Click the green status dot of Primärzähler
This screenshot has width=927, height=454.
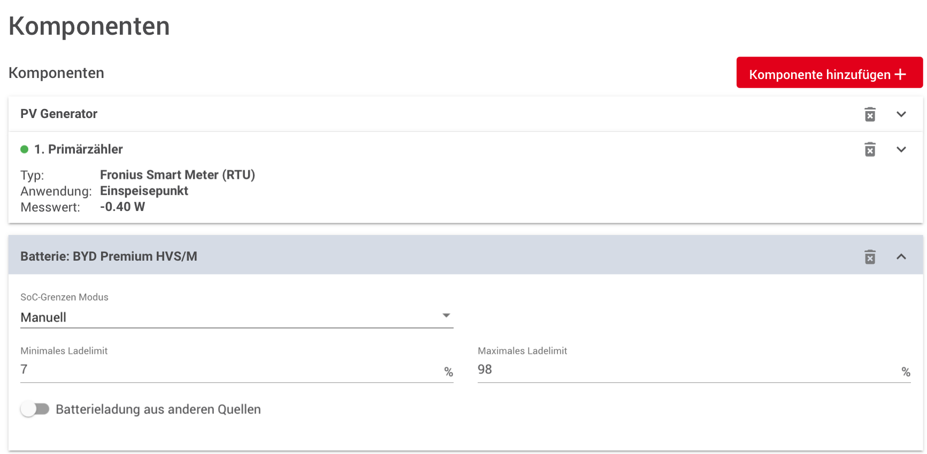click(24, 150)
